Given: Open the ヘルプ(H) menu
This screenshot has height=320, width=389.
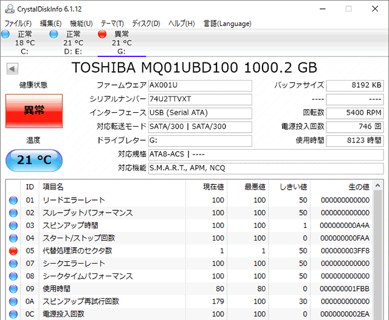Looking at the screenshot, I should (182, 24).
